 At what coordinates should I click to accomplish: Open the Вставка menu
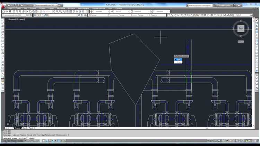[33, 8]
